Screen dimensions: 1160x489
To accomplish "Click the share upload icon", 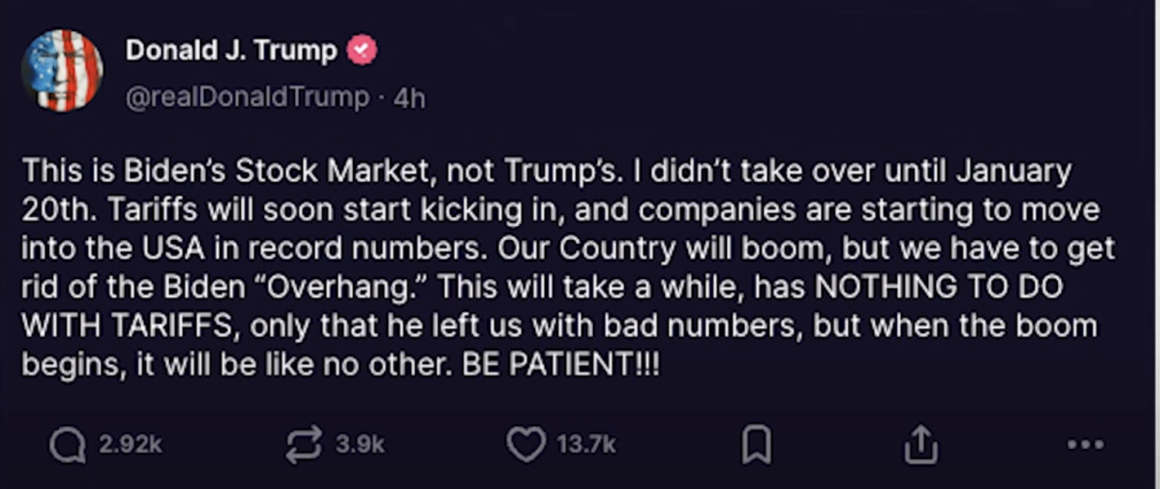I will click(x=921, y=445).
